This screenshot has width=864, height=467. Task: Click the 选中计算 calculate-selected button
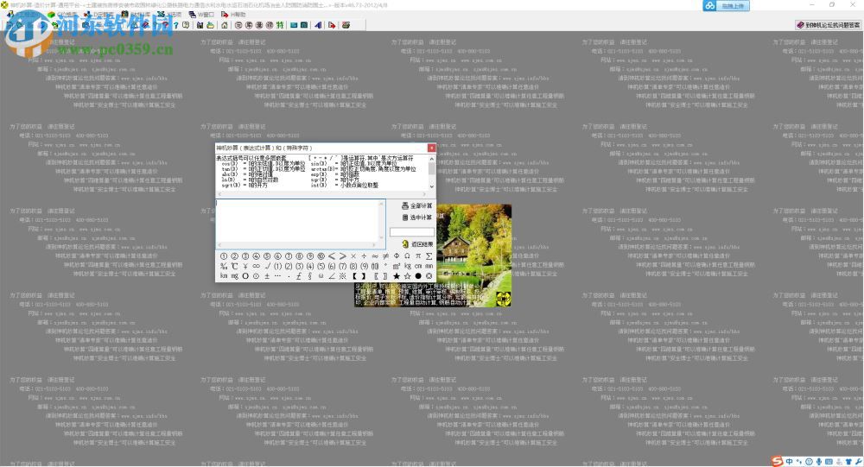417,218
